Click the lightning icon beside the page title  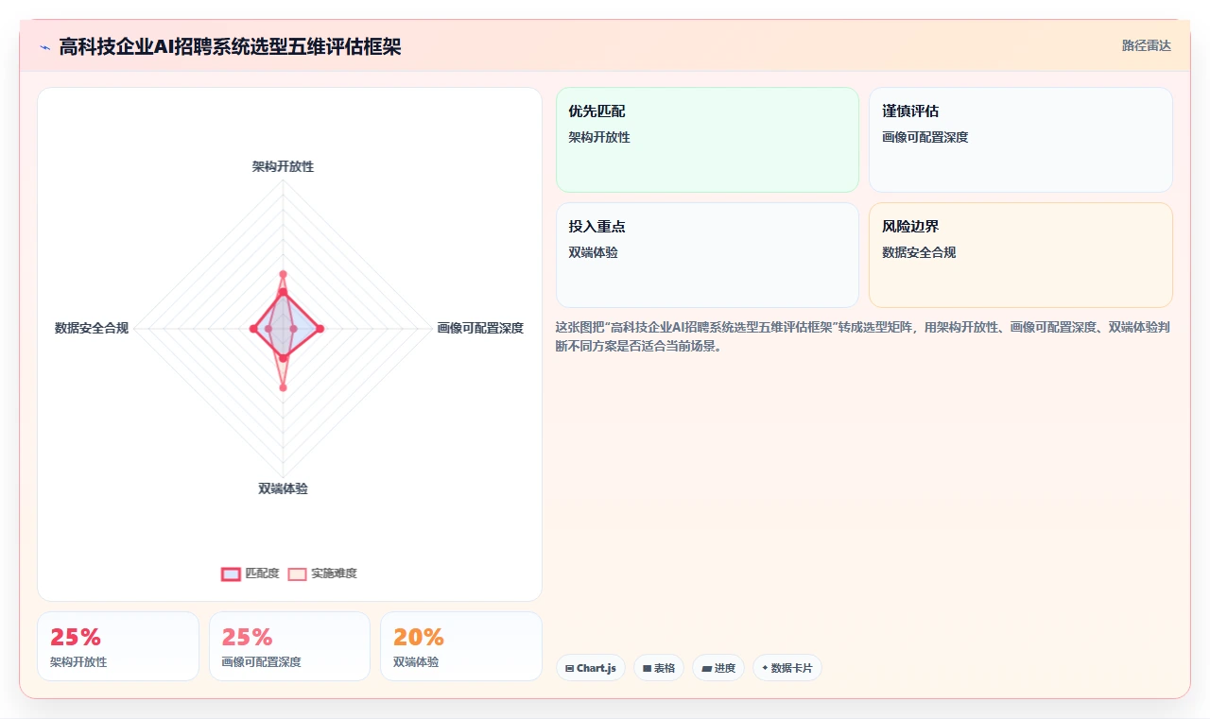(44, 46)
